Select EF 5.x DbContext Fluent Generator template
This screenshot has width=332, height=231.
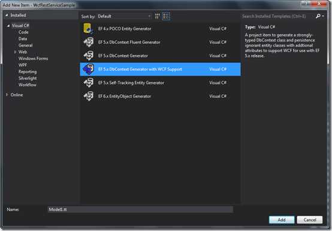160,42
